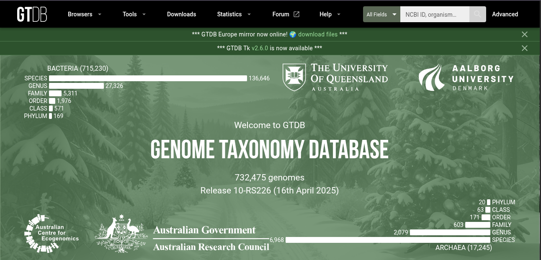Open the Tools dropdown menu
The image size is (541, 260).
(134, 14)
